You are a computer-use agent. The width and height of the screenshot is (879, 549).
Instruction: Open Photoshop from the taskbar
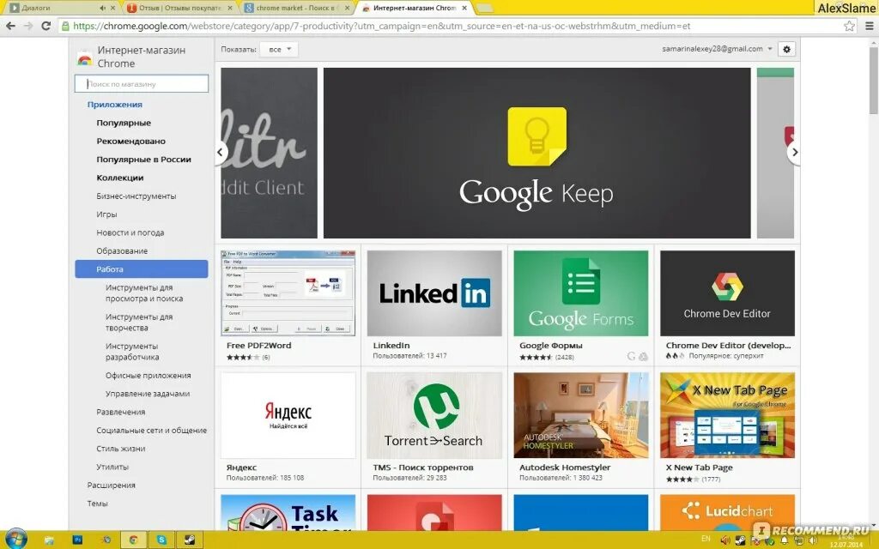point(77,540)
